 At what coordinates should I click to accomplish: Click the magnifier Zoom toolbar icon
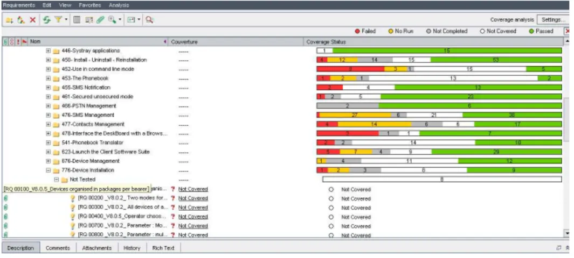[x=112, y=20]
